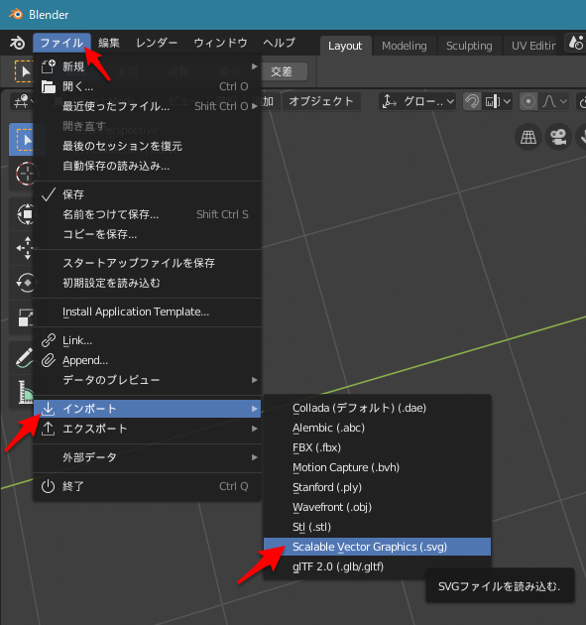Switch to the Layout workspace tab
Screen dimensions: 586x625
(x=345, y=46)
